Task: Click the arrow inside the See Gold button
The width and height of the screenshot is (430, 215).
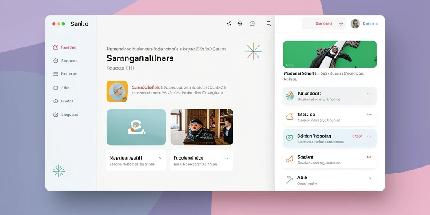Action: coord(341,24)
